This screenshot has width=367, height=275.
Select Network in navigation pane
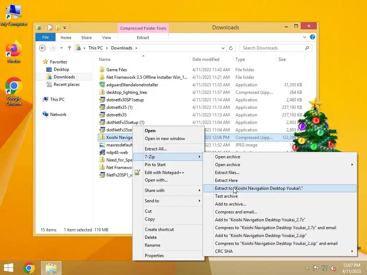58,115
